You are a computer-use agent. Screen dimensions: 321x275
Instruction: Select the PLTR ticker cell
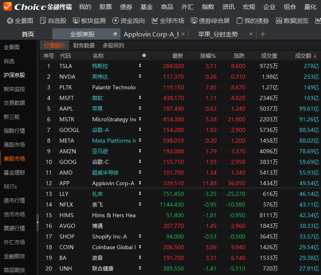coord(66,87)
